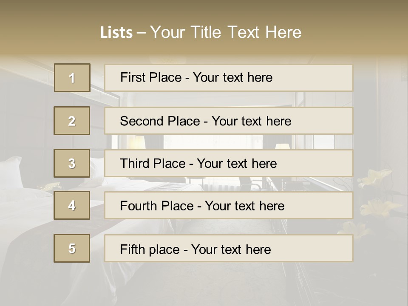Click the word here in the Fifth row
This screenshot has height=306, width=408.
[x=258, y=249]
